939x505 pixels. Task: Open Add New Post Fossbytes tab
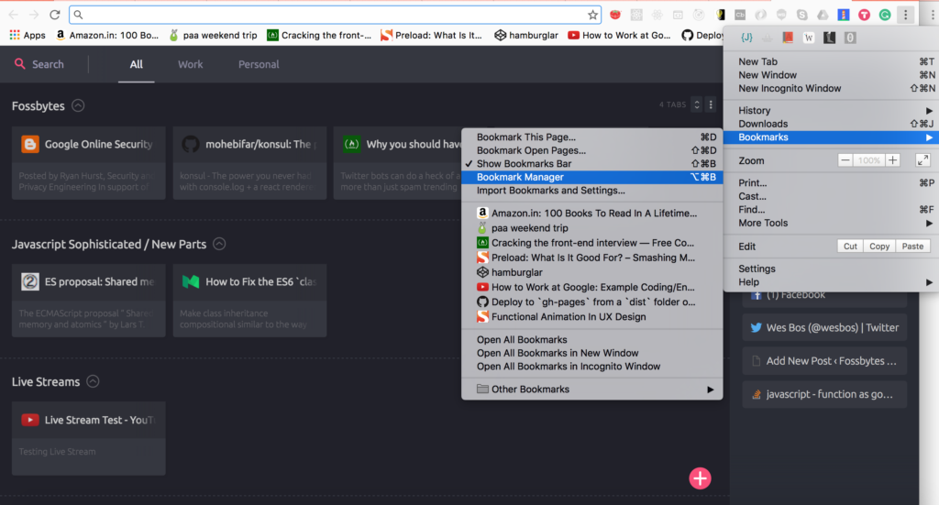(824, 361)
